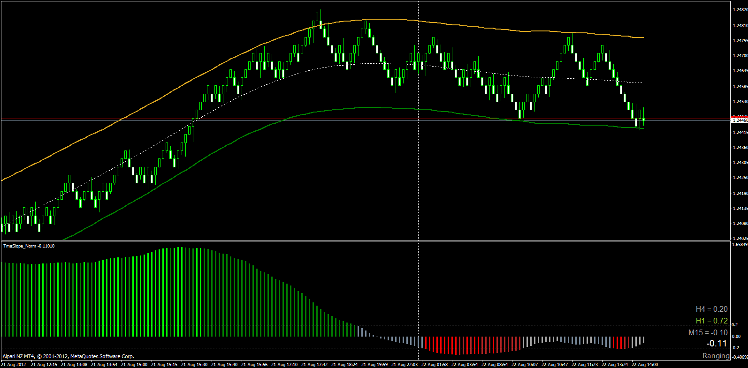This screenshot has width=748, height=368.
Task: Click the Ranging status label
Action: pos(716,356)
